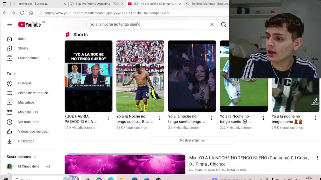The width and height of the screenshot is (321, 180).
Task: Click the Descargas download icon
Action: click(x=9, y=141)
